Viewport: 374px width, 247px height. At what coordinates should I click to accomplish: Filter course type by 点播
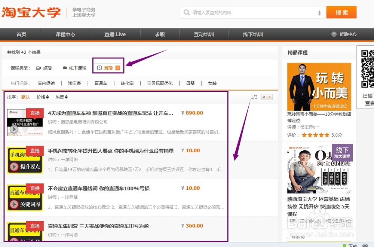tap(44, 68)
